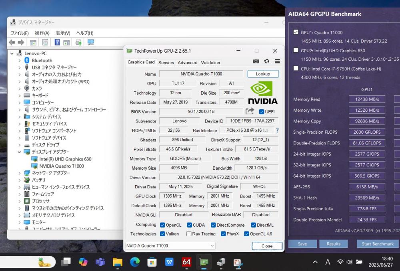Viewport: 400px width, 271px height.
Task: Click the BIOS export share icon
Action: [250, 111]
